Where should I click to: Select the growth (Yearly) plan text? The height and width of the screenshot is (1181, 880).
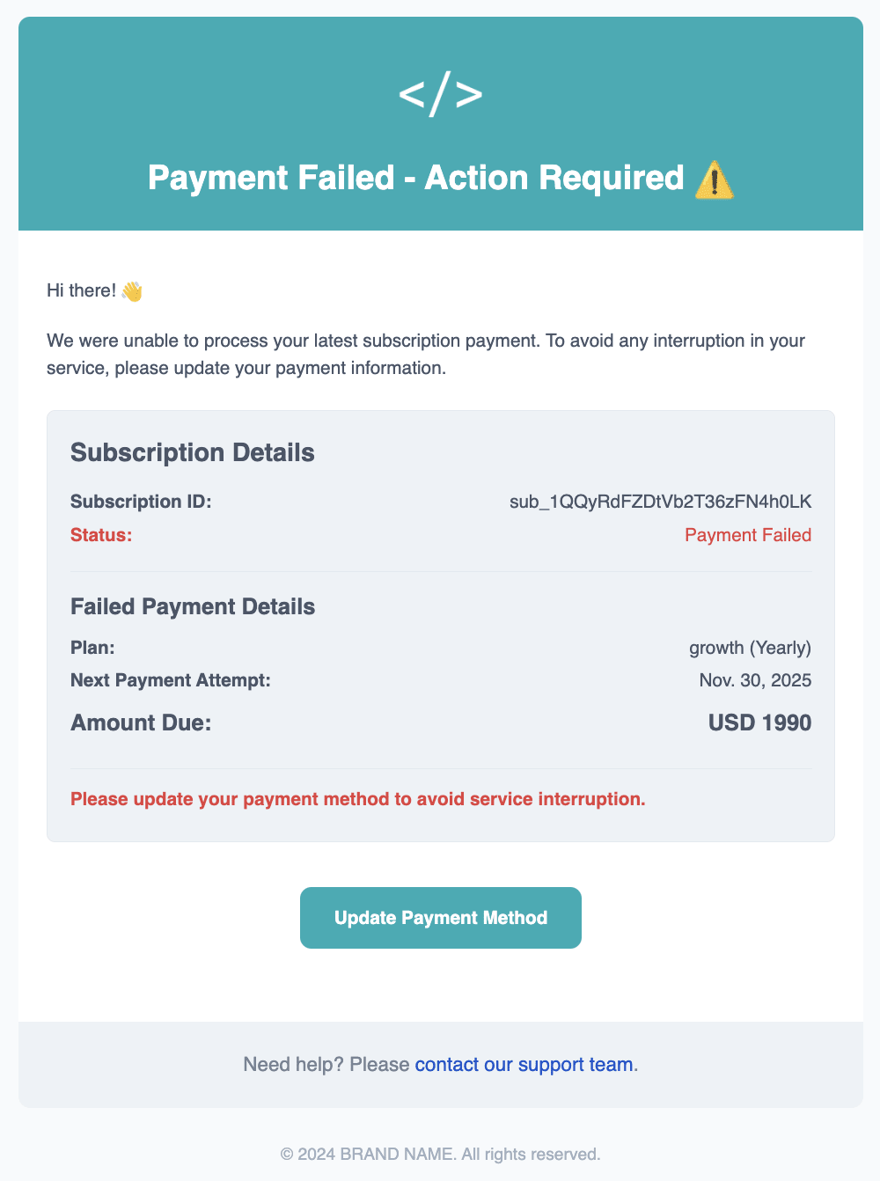tap(750, 647)
